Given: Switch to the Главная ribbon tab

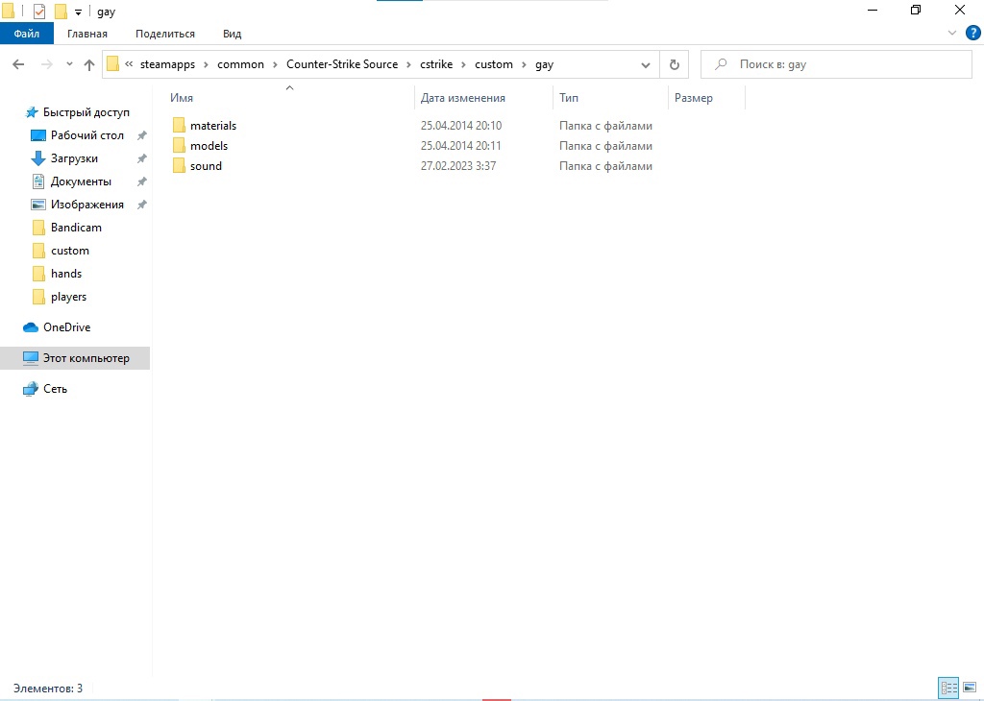Looking at the screenshot, I should [87, 34].
